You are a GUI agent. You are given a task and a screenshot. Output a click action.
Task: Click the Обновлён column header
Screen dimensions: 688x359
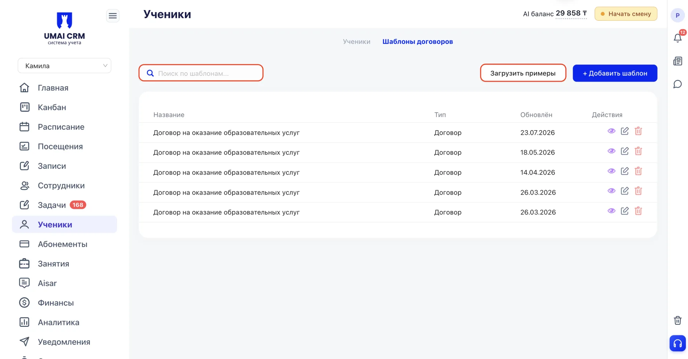(536, 115)
